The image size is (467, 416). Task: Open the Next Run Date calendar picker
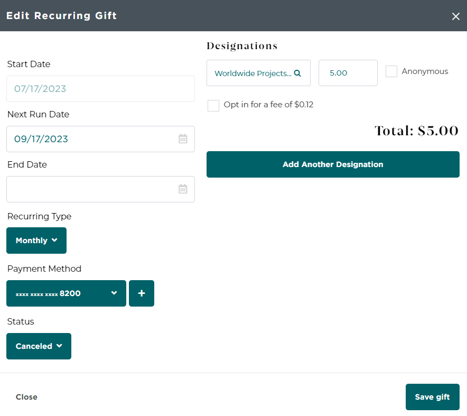point(183,139)
